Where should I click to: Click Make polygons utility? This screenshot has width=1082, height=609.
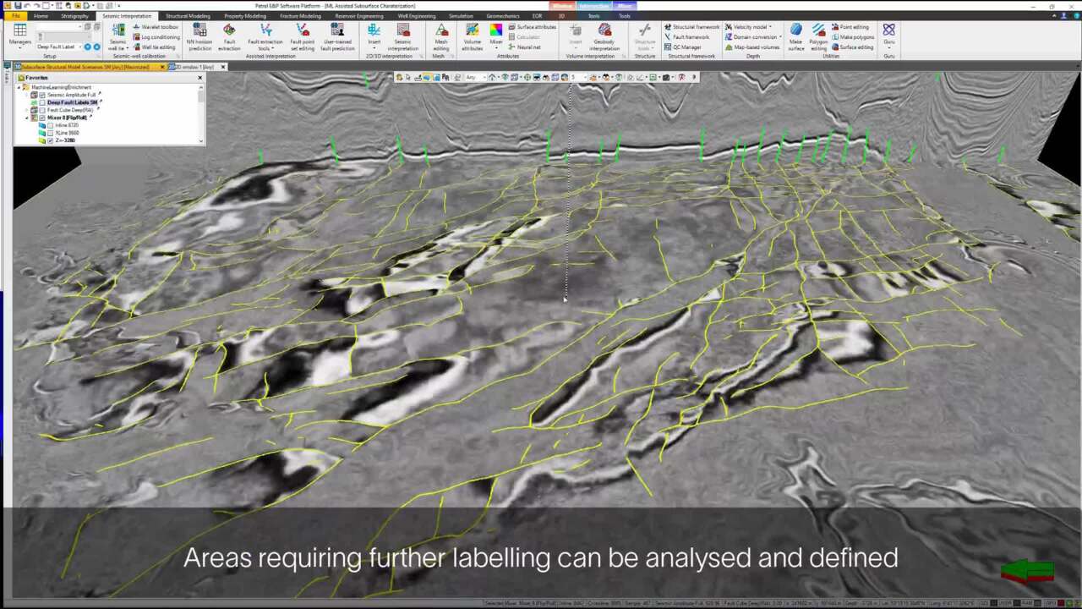click(x=852, y=37)
